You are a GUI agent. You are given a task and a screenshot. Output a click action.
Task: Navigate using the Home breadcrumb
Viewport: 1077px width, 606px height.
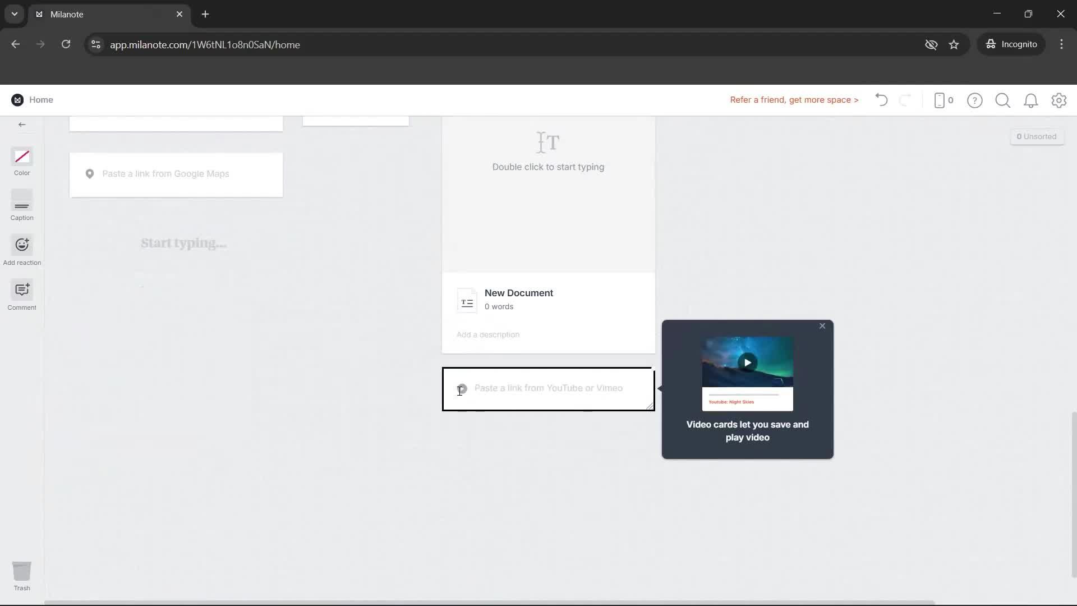[x=42, y=99]
